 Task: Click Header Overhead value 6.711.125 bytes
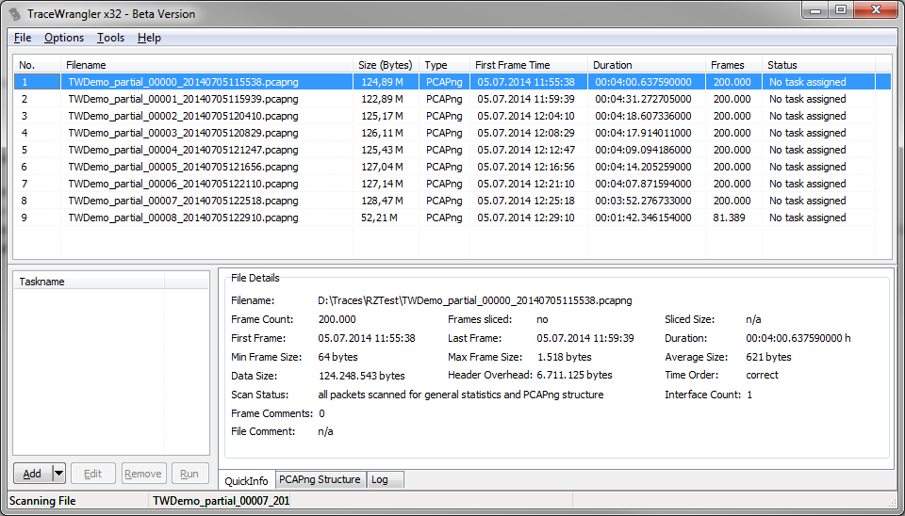[574, 375]
